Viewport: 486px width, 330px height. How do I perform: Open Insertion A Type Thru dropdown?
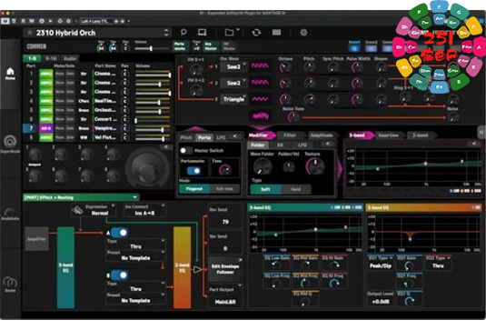[135, 244]
